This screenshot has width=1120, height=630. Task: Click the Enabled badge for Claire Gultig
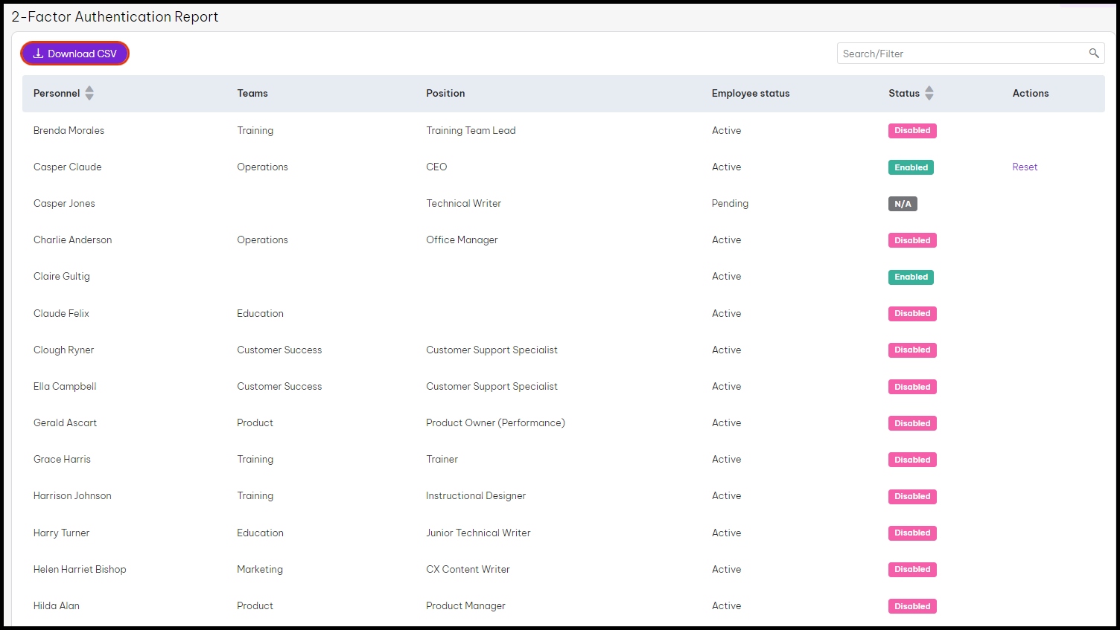tap(911, 277)
